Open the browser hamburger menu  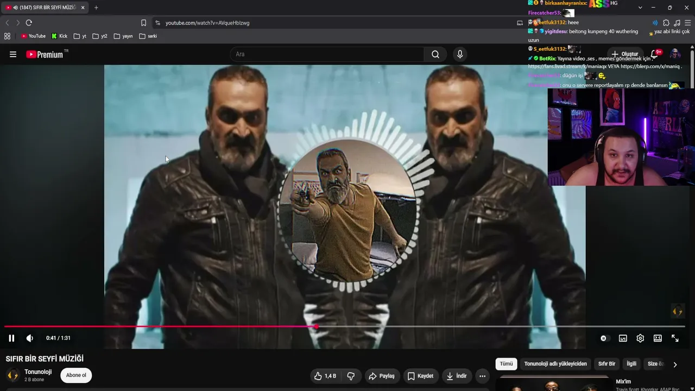pyautogui.click(x=688, y=23)
